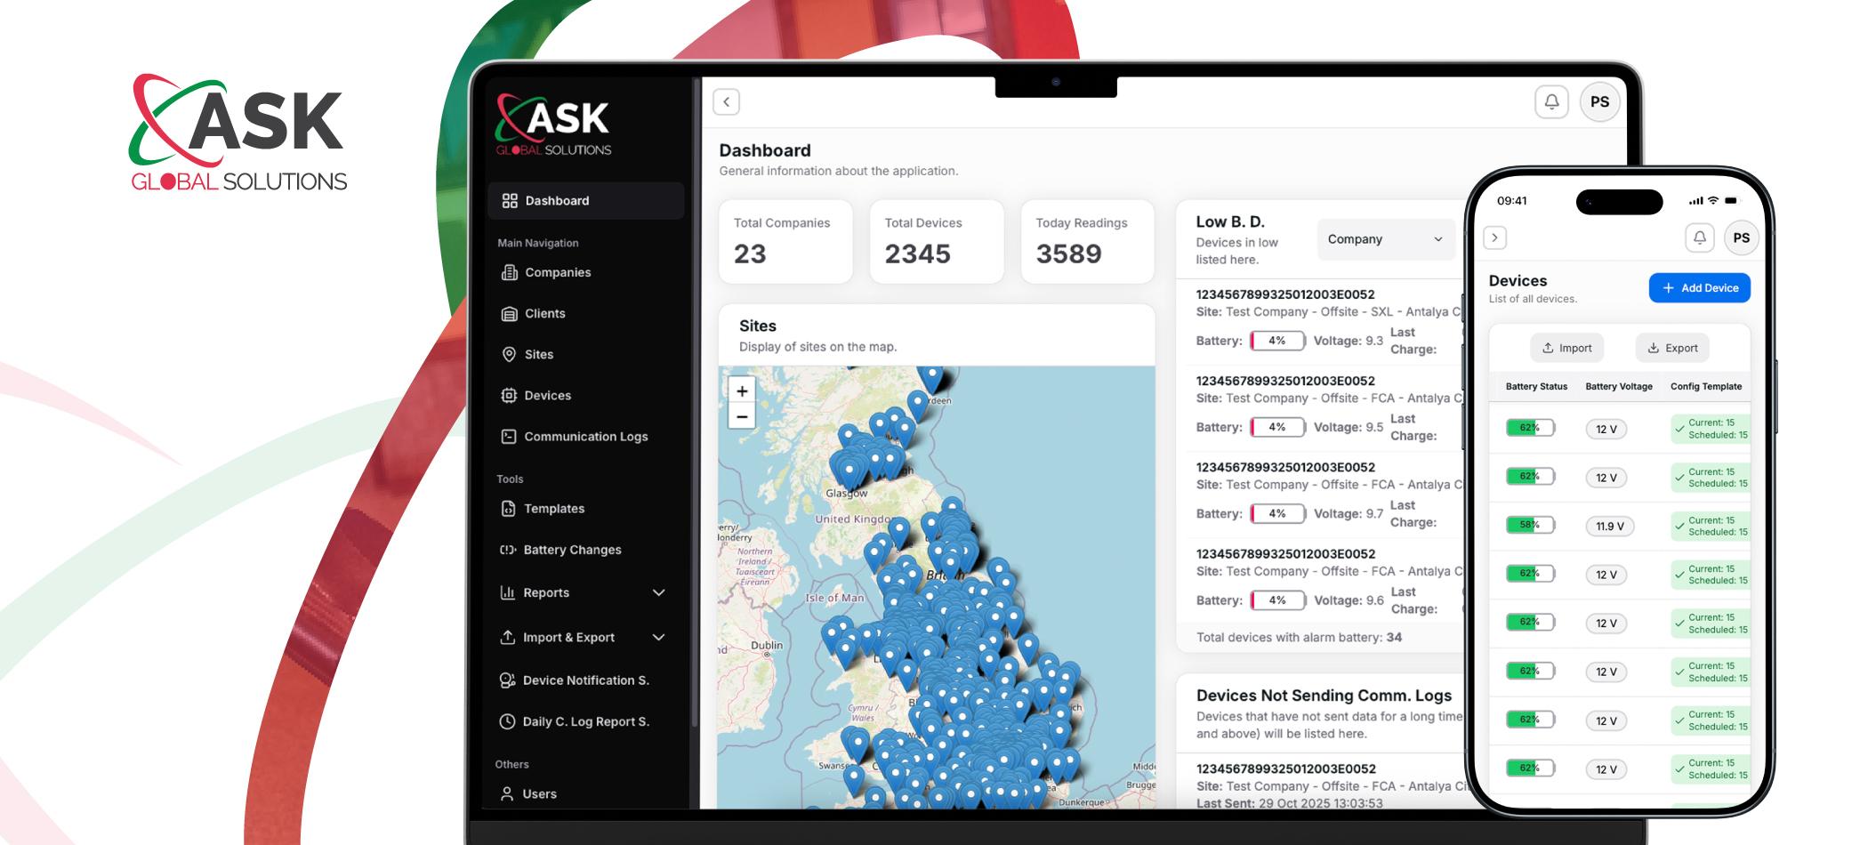Select Battery Changes from Tools
This screenshot has width=1868, height=845.
point(571,550)
